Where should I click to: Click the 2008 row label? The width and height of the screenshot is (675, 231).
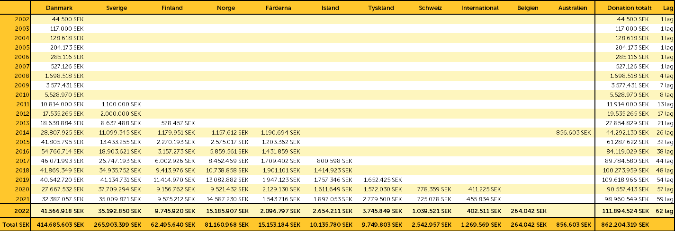pos(22,76)
